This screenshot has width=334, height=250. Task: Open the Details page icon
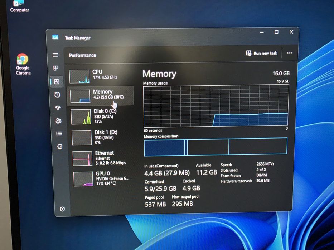click(59, 134)
